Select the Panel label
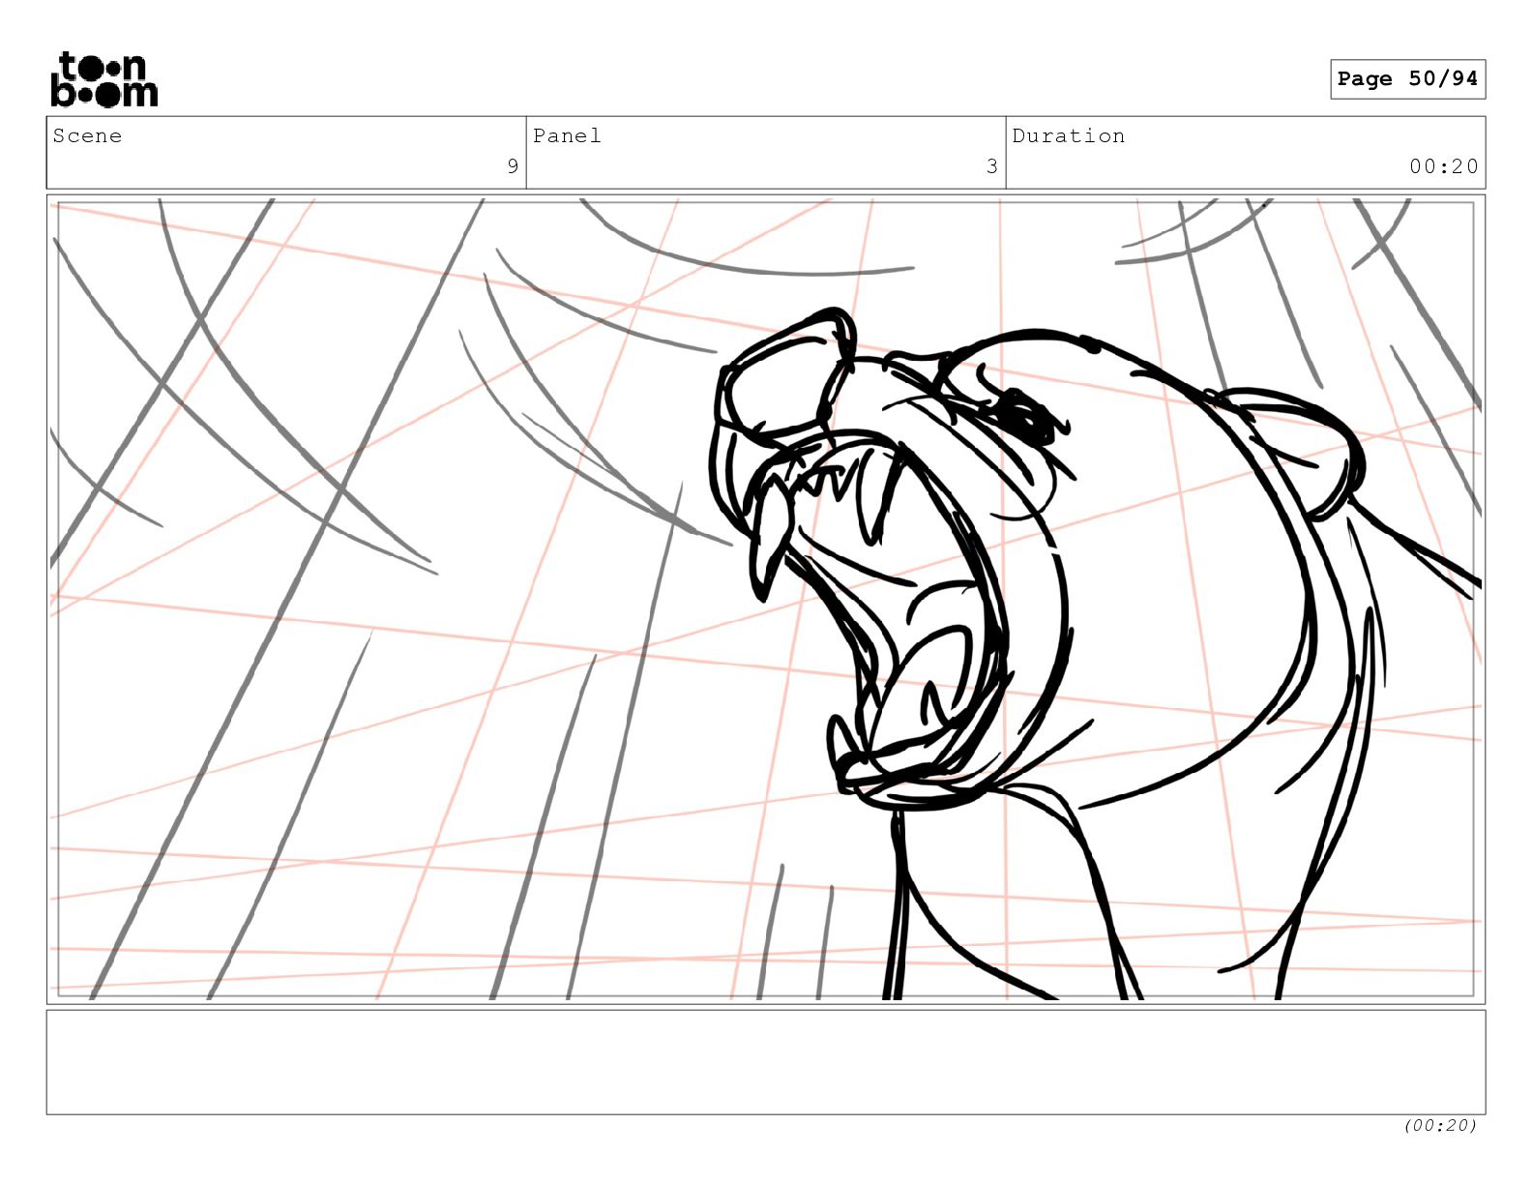This screenshot has height=1184, width=1532. tap(567, 135)
